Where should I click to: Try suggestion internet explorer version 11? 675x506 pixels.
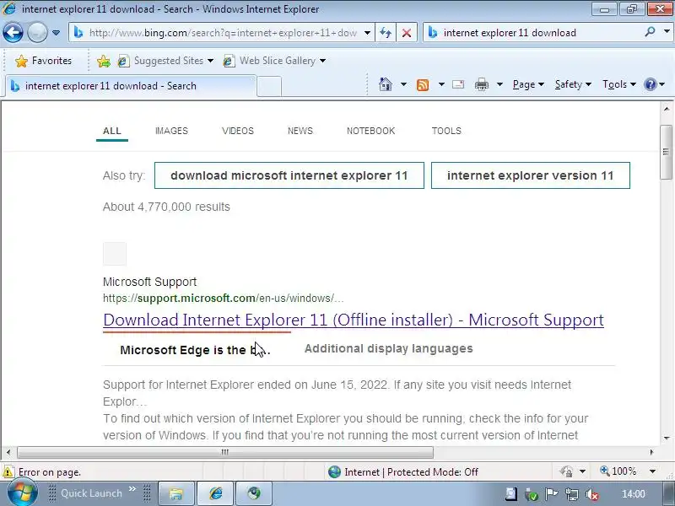pyautogui.click(x=531, y=175)
